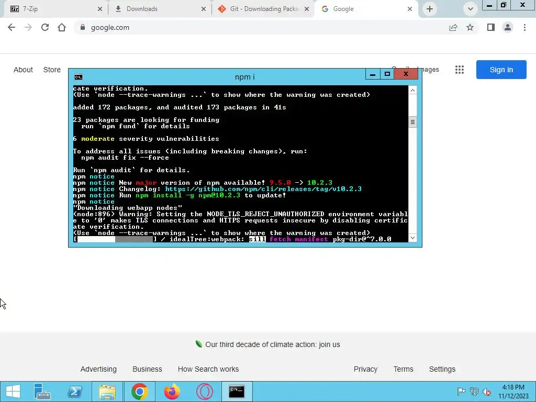Launch PowerShell from the taskbar
This screenshot has height=402, width=536.
(75, 392)
